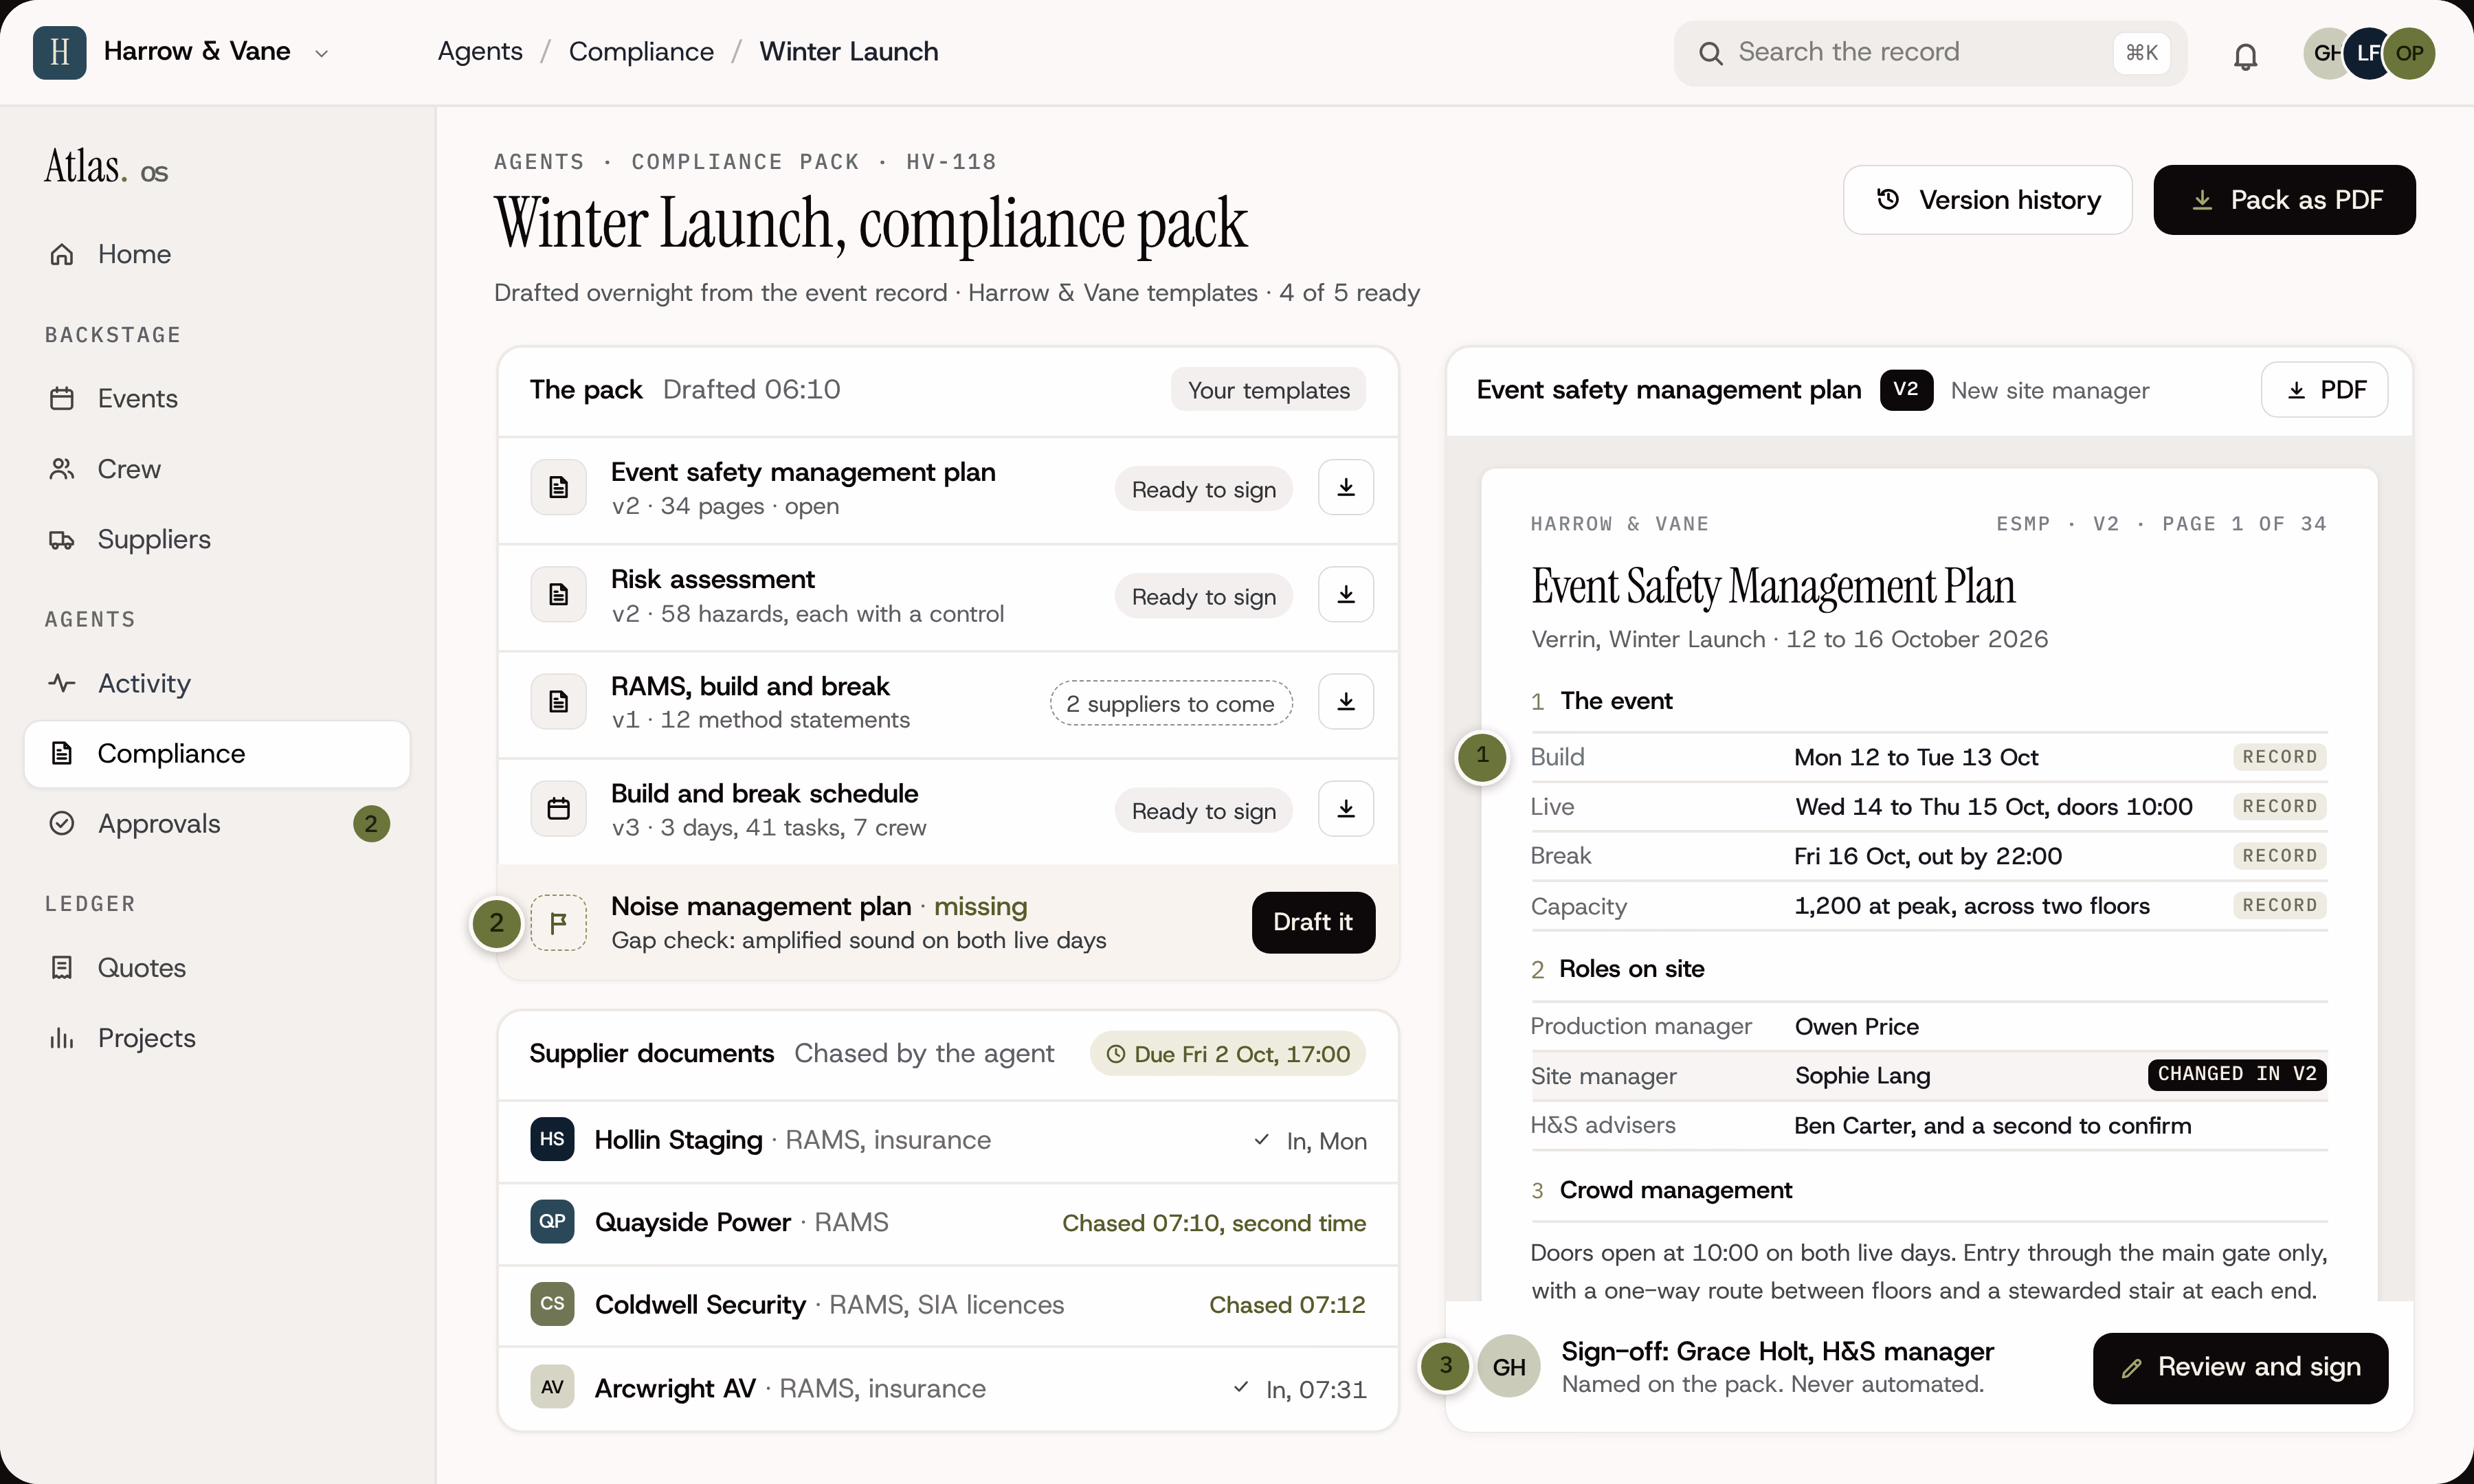Click the Due Fri 2 Oct, 17:00 badge

point(1228,1054)
